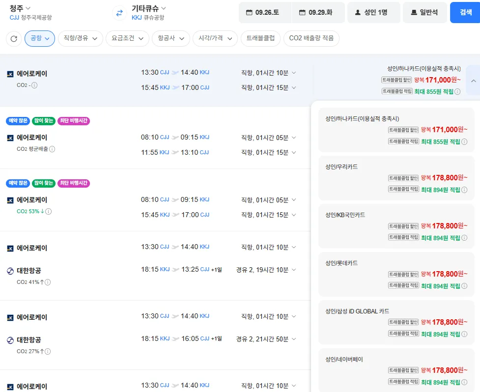Screen dimensions: 480x392
Task: Open info icon on KB국민카드 894원 적립
Action: (464, 238)
